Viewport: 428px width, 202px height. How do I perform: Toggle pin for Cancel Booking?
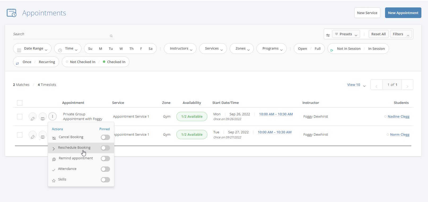[x=105, y=137]
